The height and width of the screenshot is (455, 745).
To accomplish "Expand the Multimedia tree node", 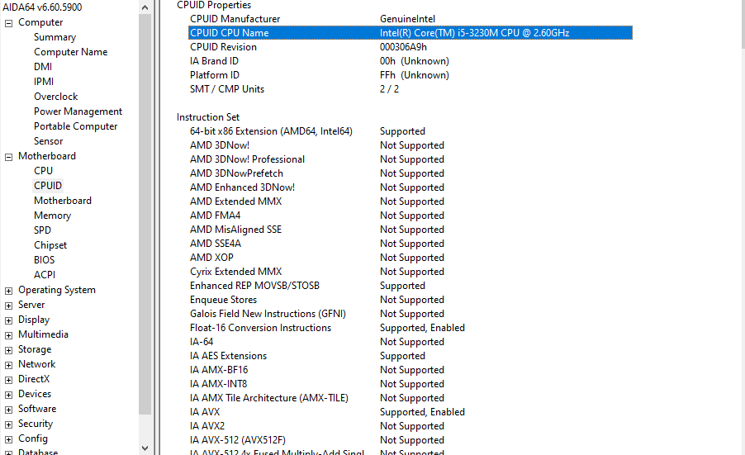I will [8, 336].
